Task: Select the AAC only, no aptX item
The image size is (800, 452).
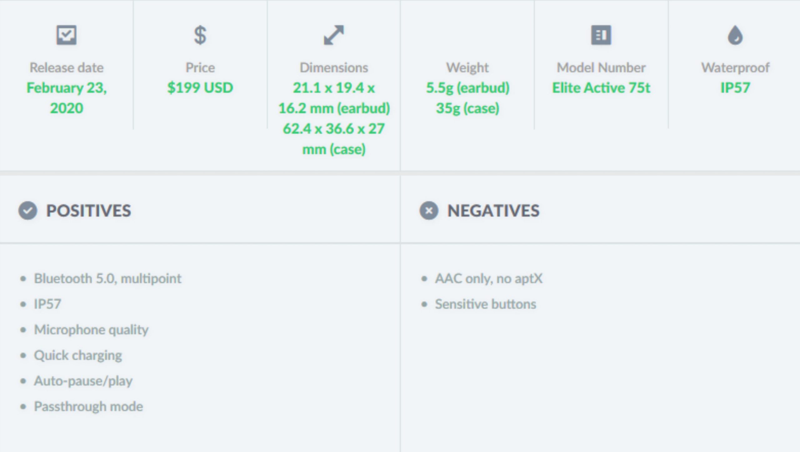Action: [489, 279]
